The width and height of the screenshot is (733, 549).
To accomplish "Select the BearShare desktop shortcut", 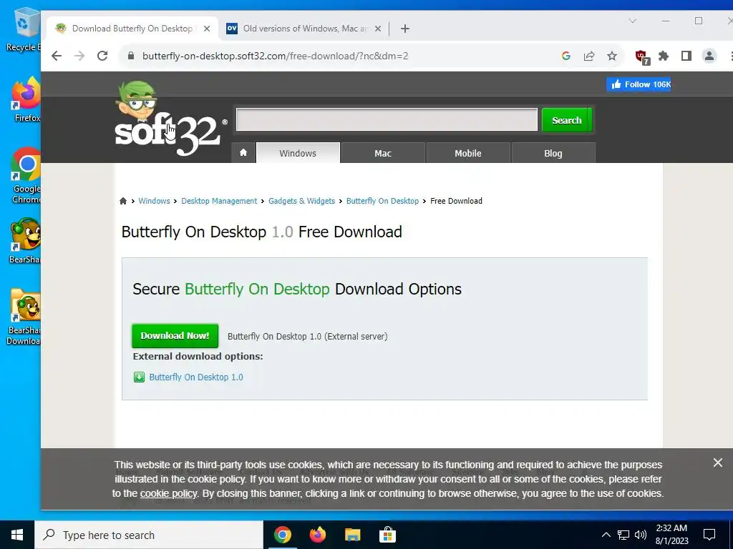I will point(24,241).
